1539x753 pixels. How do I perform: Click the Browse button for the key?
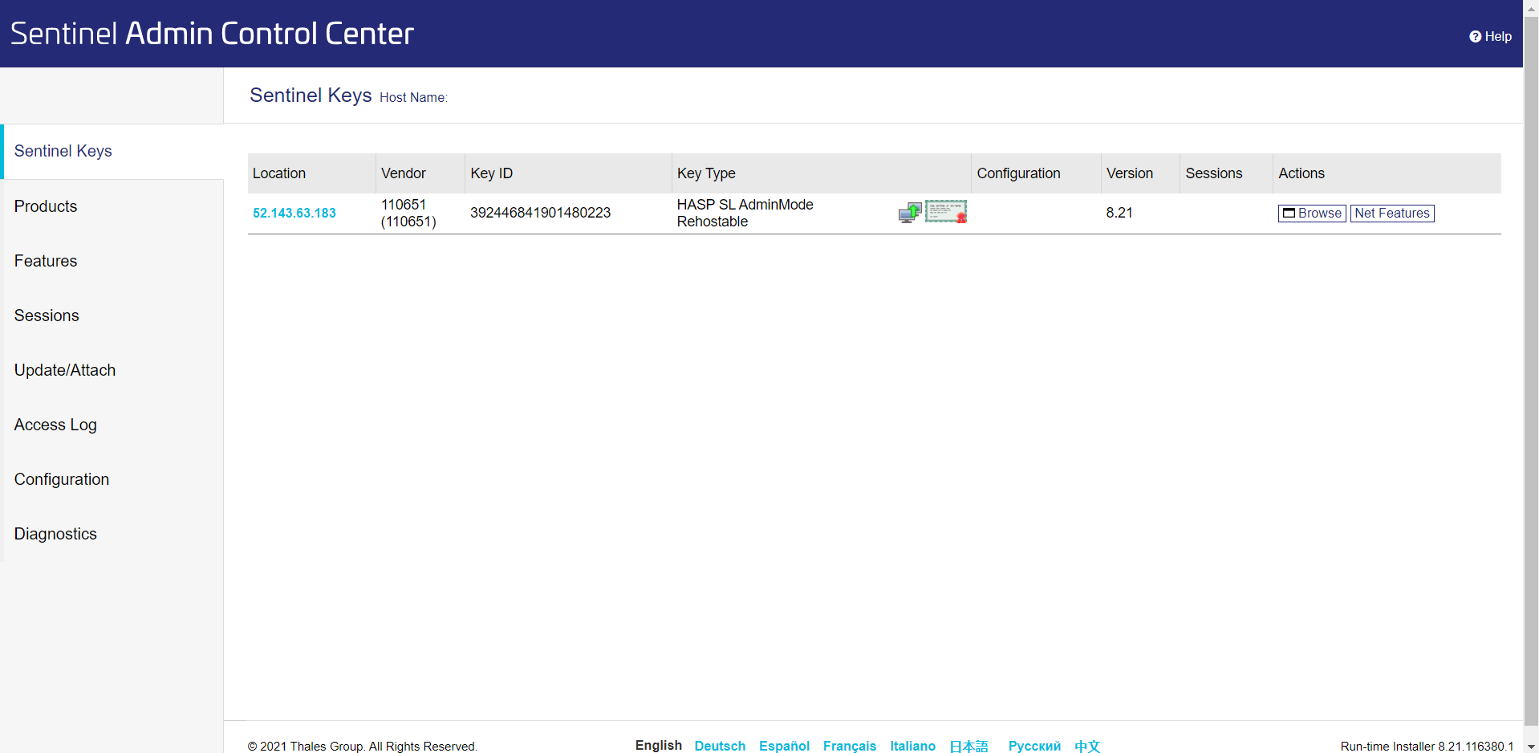click(x=1311, y=213)
